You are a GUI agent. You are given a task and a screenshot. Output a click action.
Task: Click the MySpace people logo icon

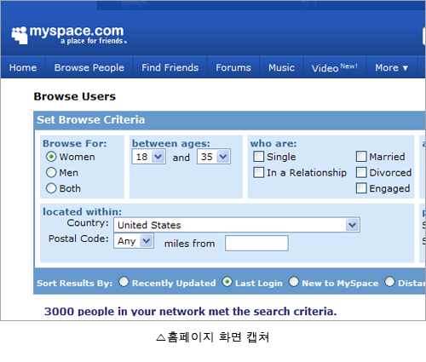20,35
